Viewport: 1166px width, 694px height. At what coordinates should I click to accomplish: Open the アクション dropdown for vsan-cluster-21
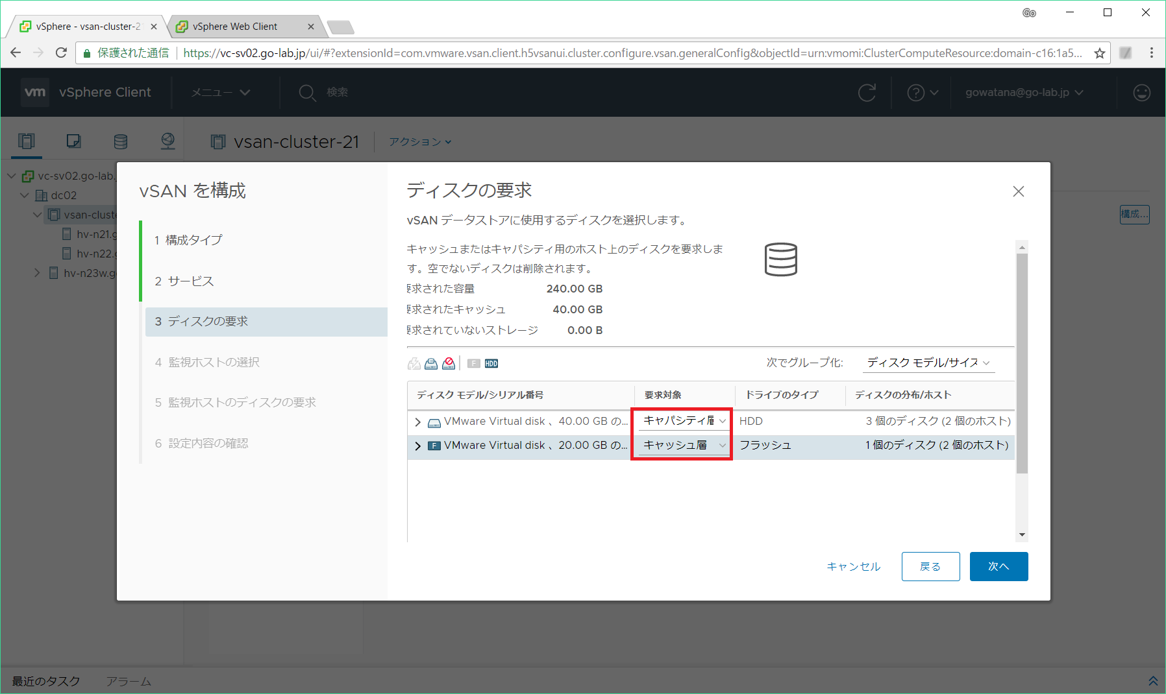[x=420, y=141]
